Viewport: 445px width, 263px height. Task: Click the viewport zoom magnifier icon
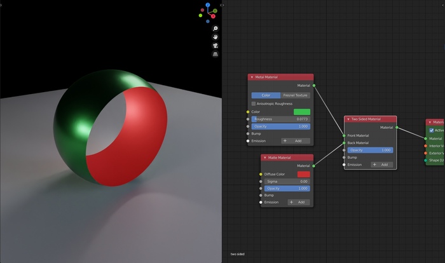pos(216,29)
